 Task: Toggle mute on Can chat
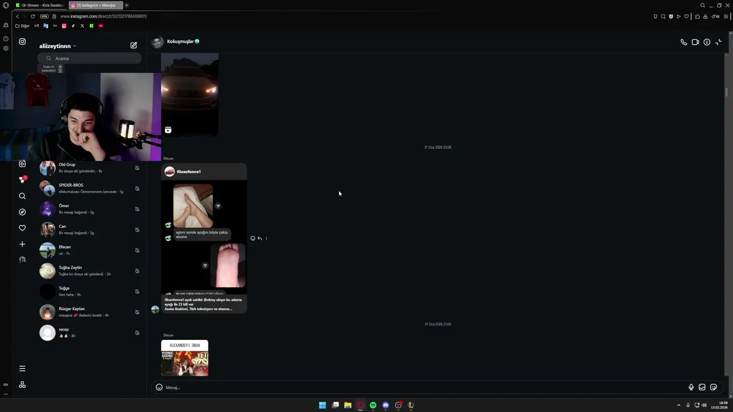[x=137, y=229]
